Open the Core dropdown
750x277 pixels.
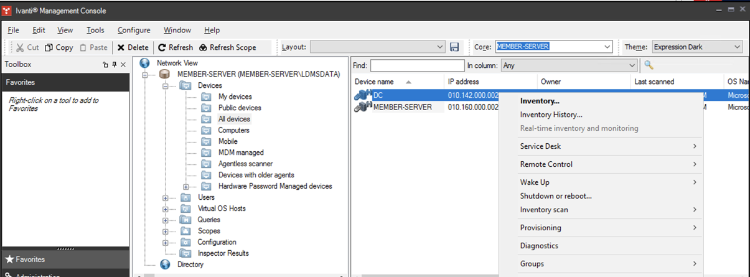(607, 47)
